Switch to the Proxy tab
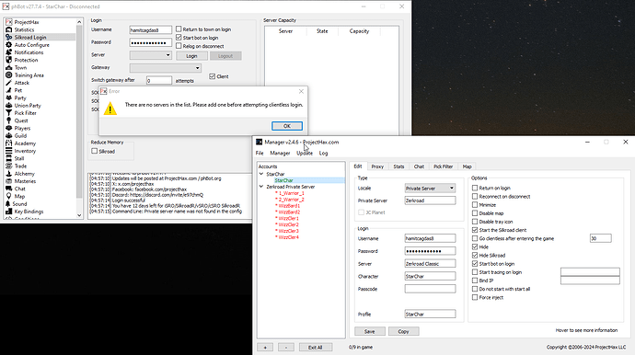The width and height of the screenshot is (635, 355). pos(377,166)
